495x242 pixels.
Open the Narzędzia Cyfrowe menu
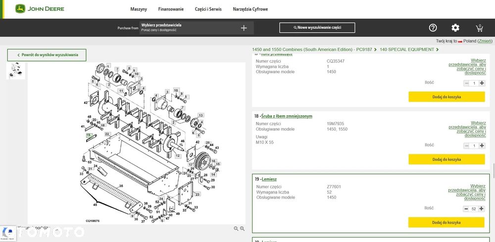click(250, 9)
